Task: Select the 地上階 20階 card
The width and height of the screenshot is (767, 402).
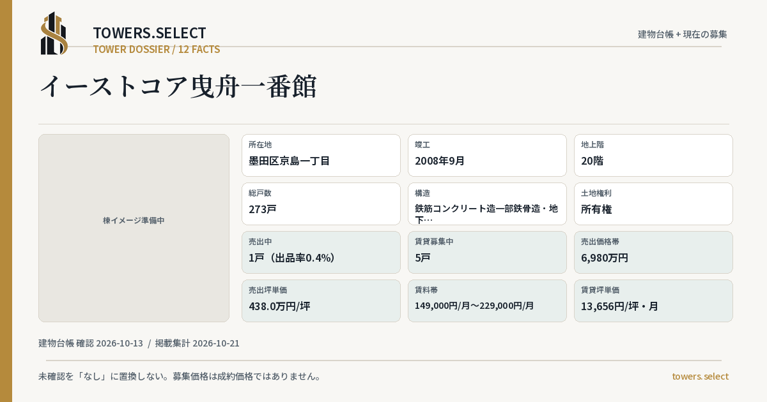Action: pos(653,155)
